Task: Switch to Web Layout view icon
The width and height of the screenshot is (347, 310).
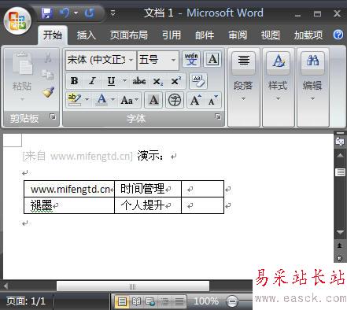Action: [x=150, y=301]
